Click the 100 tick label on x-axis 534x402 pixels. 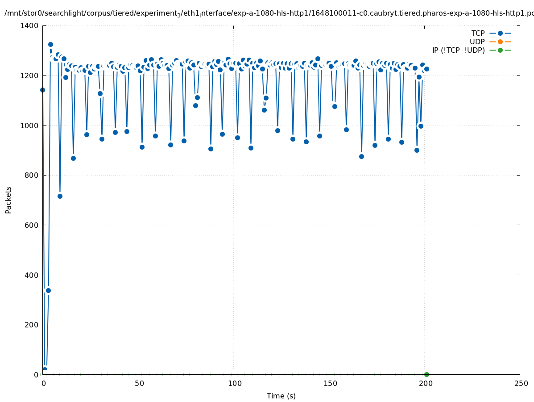click(235, 383)
